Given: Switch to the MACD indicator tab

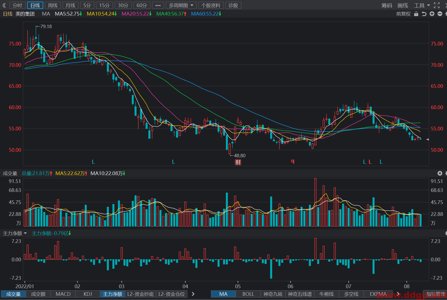Looking at the screenshot, I should (63, 294).
